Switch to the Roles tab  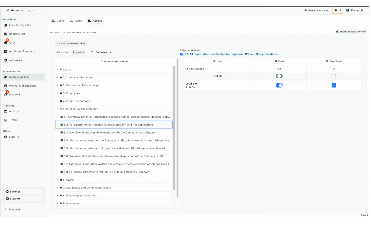(76, 21)
